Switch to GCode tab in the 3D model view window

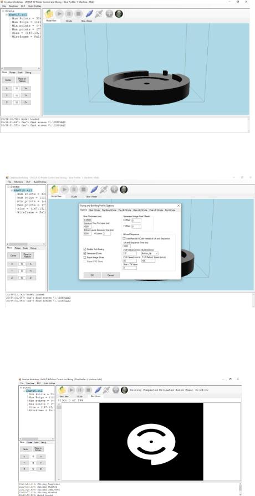68,21
